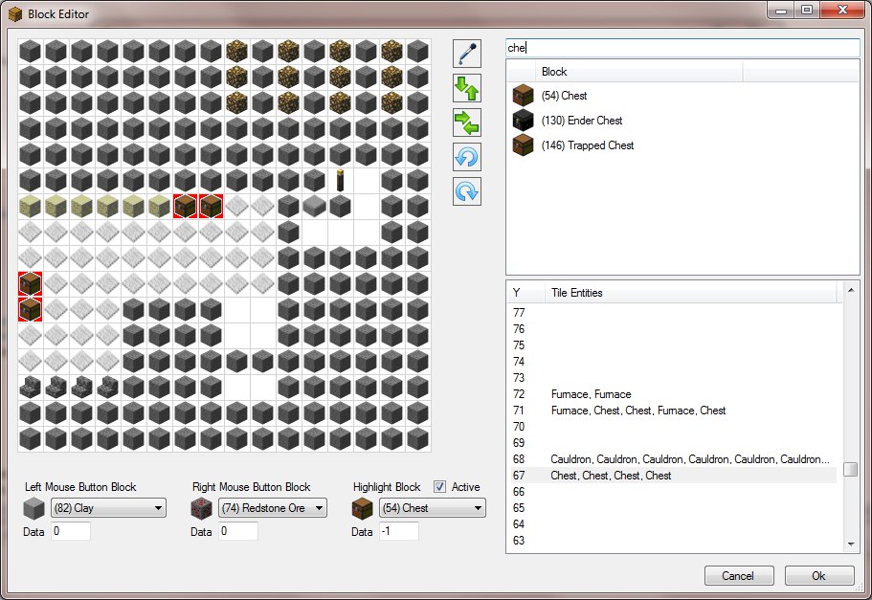The image size is (872, 600).
Task: Select the eyedropper block picker tool
Action: coord(466,54)
